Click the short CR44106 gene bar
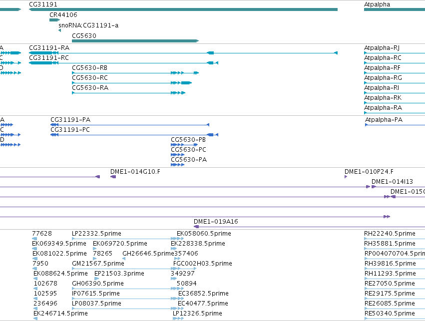Image resolution: width=425 pixels, height=321 pixels. coord(54,20)
